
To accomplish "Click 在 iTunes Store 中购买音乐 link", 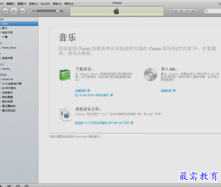I will [x=94, y=95].
